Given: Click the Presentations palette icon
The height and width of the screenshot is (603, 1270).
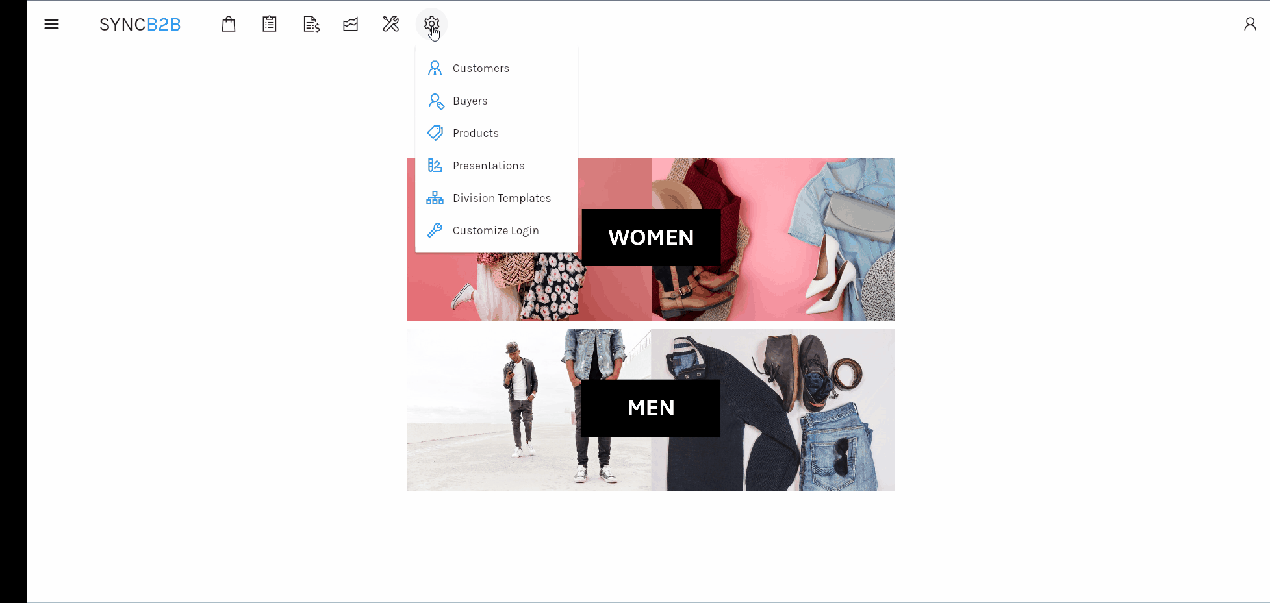Looking at the screenshot, I should (x=435, y=166).
